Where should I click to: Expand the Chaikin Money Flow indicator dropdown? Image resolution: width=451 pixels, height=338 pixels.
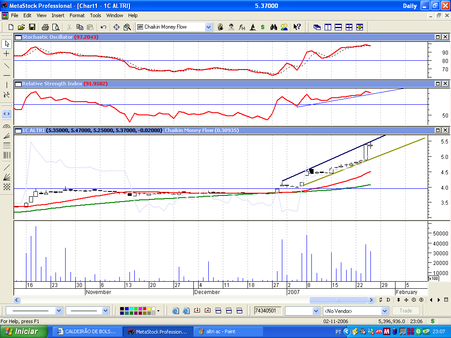(x=208, y=27)
